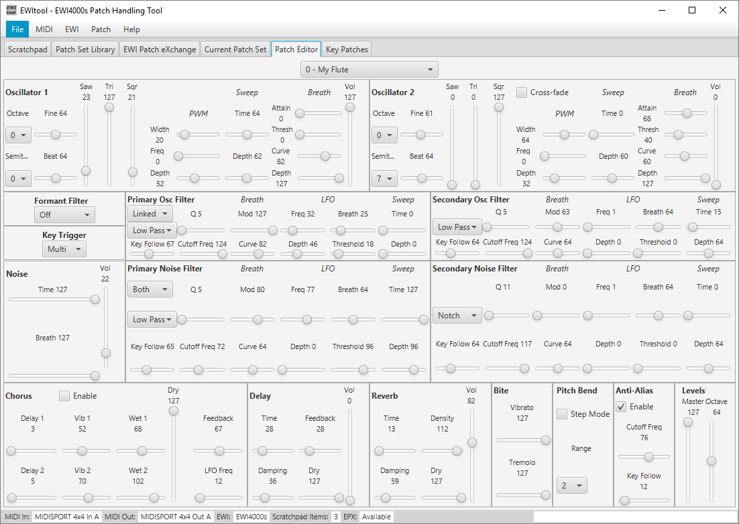
Task: Expand the Secondary Noise Filter Notch dropdown
Action: coord(457,316)
